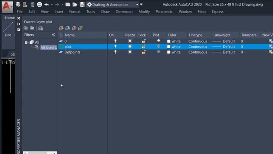The width and height of the screenshot is (273, 154).
Task: Open the Format menu
Action: click(x=75, y=12)
